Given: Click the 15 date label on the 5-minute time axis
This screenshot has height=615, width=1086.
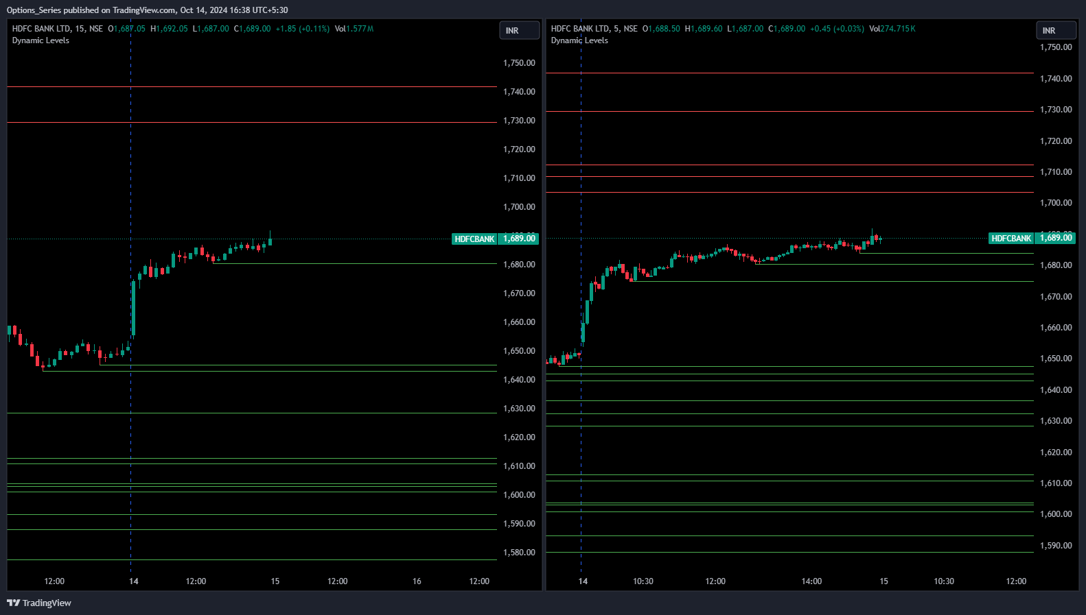Looking at the screenshot, I should point(883,581).
